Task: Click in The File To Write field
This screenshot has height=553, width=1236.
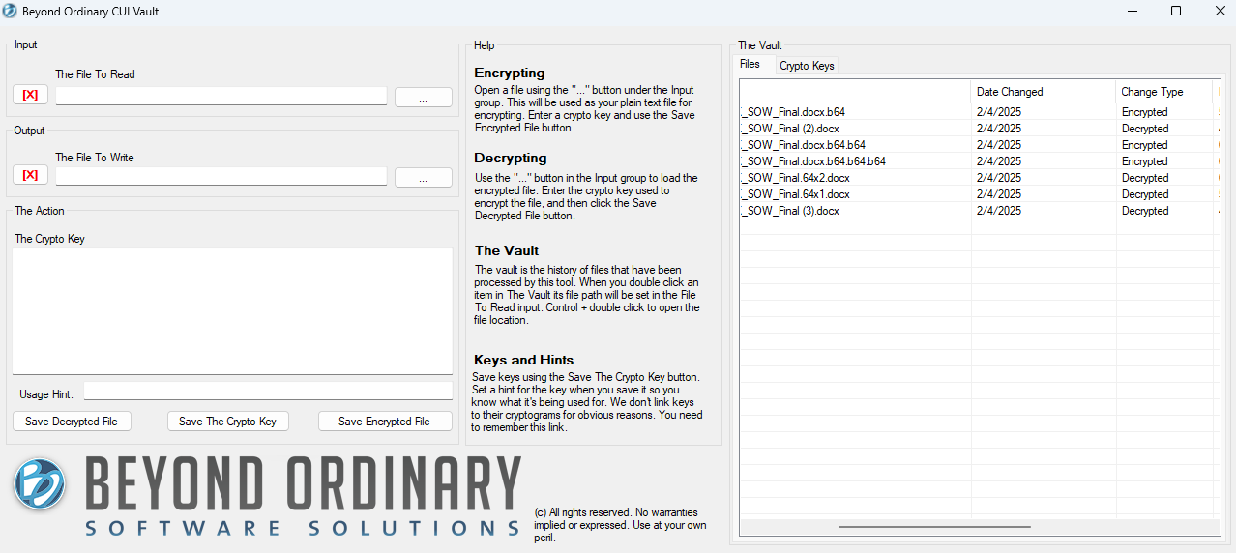Action: click(221, 176)
